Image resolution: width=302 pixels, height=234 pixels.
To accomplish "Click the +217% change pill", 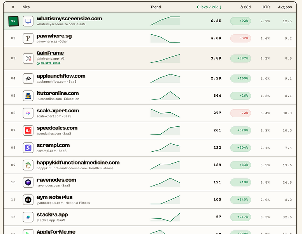I will point(241,217).
